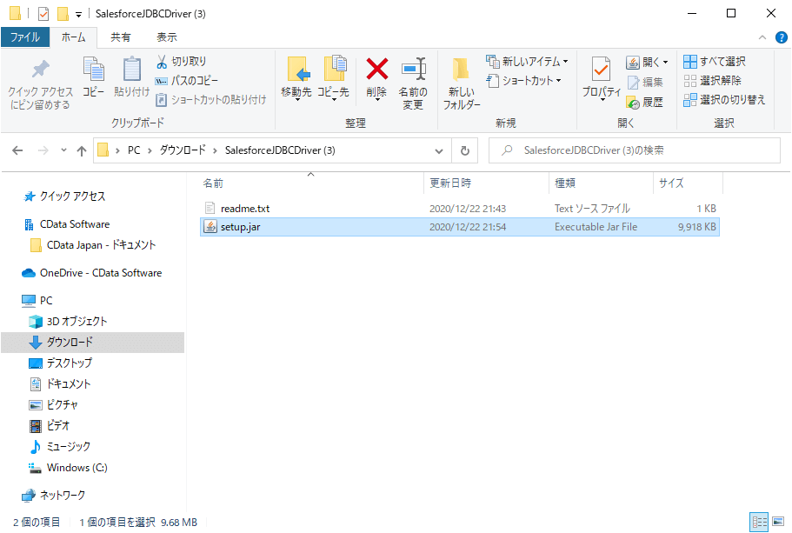Switch to large thumbnails view in status bar

(778, 522)
